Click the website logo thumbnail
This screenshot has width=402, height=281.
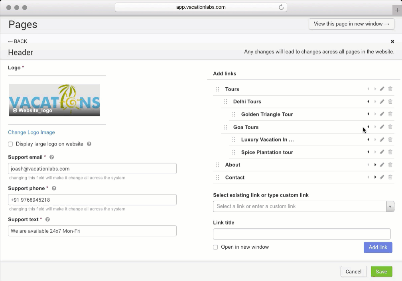(54, 100)
